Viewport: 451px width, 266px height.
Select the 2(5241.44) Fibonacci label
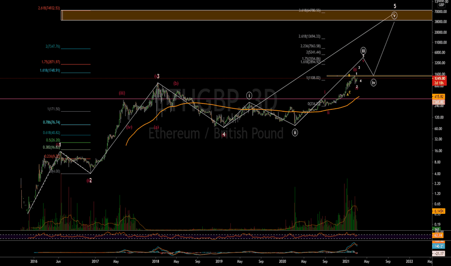tap(313, 52)
